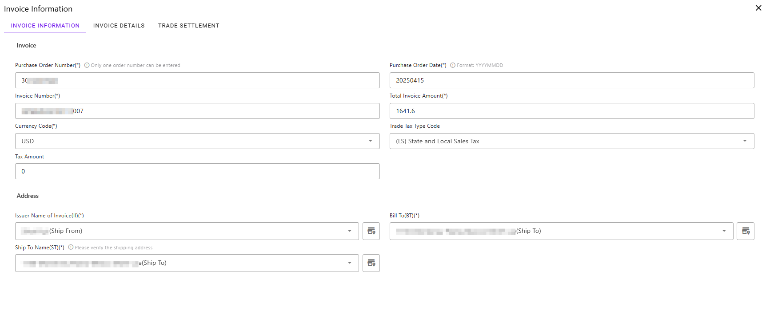The height and width of the screenshot is (311, 770).
Task: Click info icon next to Purchase Order Date
Action: [x=453, y=65]
